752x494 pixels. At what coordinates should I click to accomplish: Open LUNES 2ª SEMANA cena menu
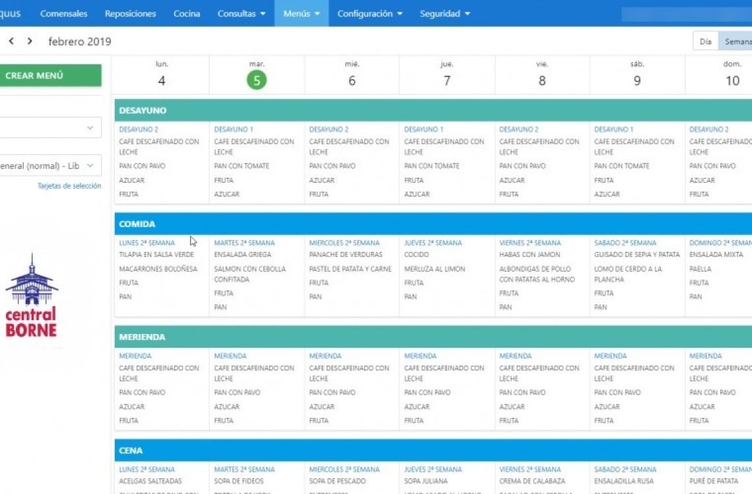146,469
